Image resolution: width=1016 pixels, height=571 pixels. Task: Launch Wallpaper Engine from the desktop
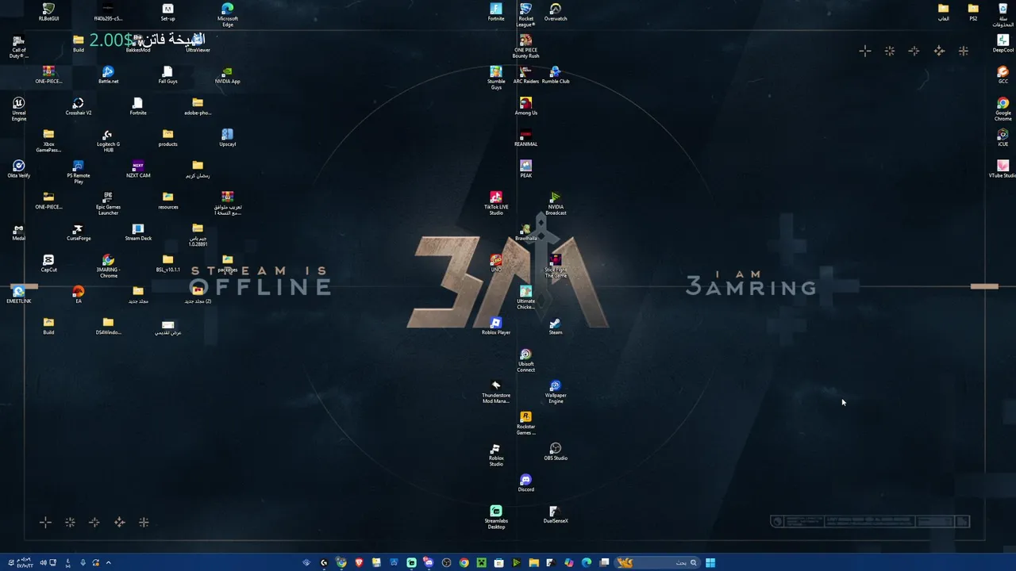(x=556, y=392)
